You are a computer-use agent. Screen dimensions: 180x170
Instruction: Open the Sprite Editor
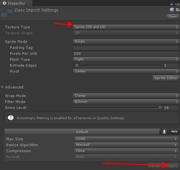point(166,78)
